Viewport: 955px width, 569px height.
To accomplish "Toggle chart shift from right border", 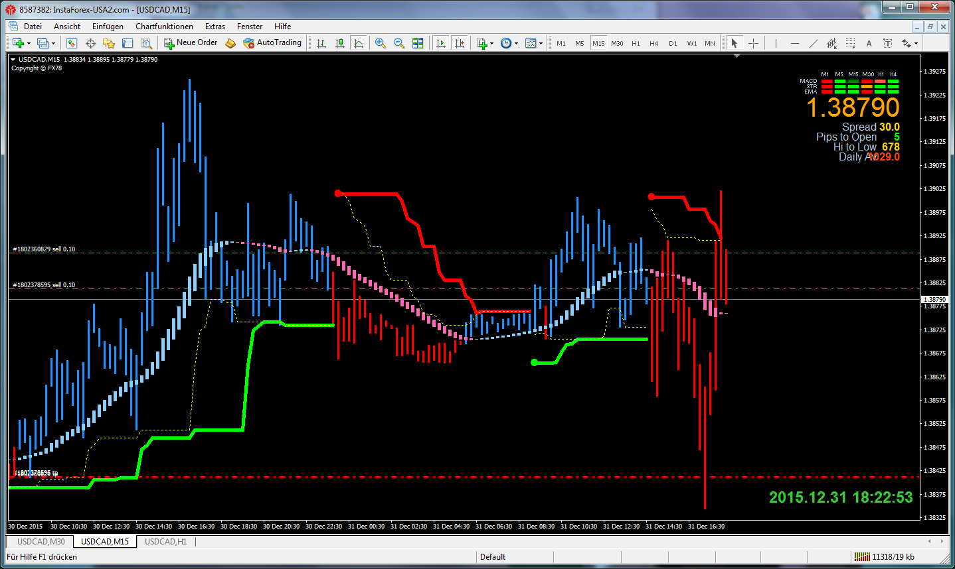I will 459,43.
